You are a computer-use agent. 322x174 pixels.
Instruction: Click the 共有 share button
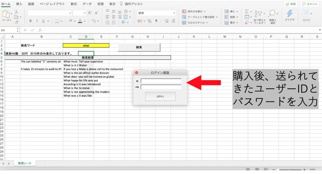pos(291,4)
